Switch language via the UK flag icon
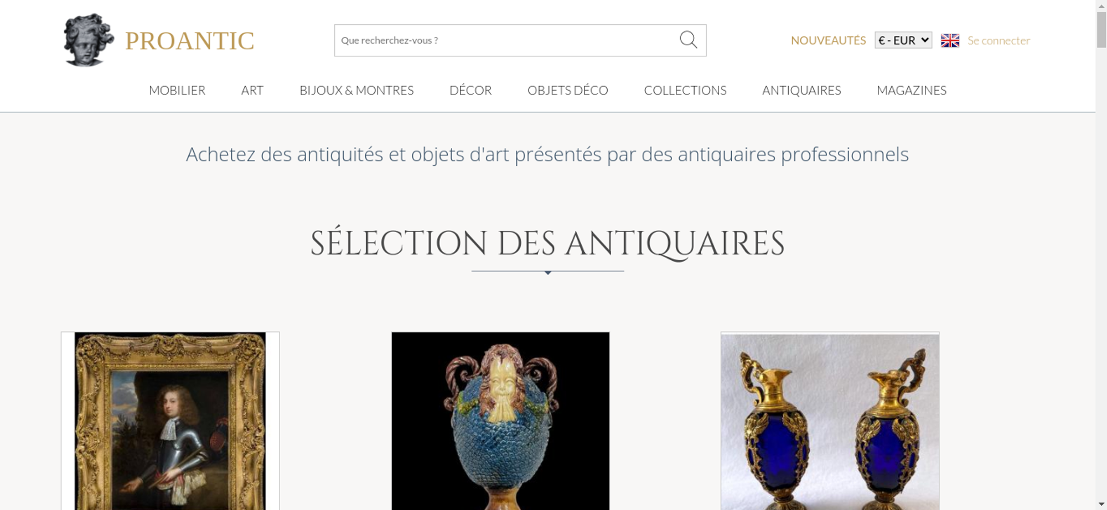 950,40
